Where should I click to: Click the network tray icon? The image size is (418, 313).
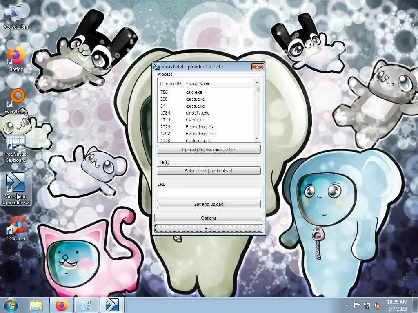[x=367, y=305]
